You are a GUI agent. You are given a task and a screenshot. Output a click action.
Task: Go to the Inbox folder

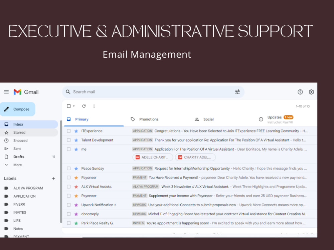click(x=29, y=124)
